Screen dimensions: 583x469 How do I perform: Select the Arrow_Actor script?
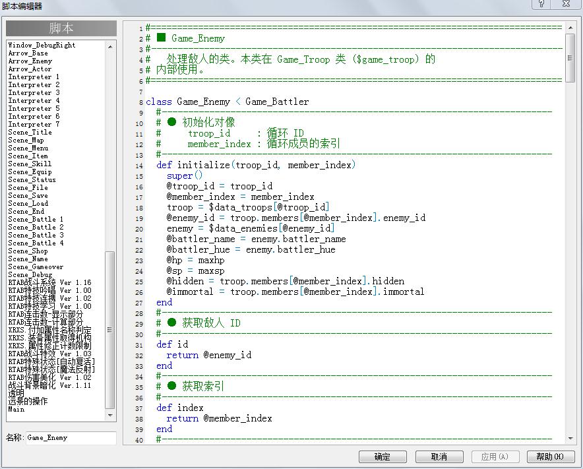coord(30,69)
